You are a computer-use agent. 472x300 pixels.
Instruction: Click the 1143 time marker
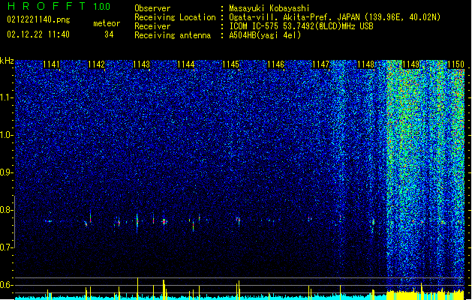coord(141,64)
